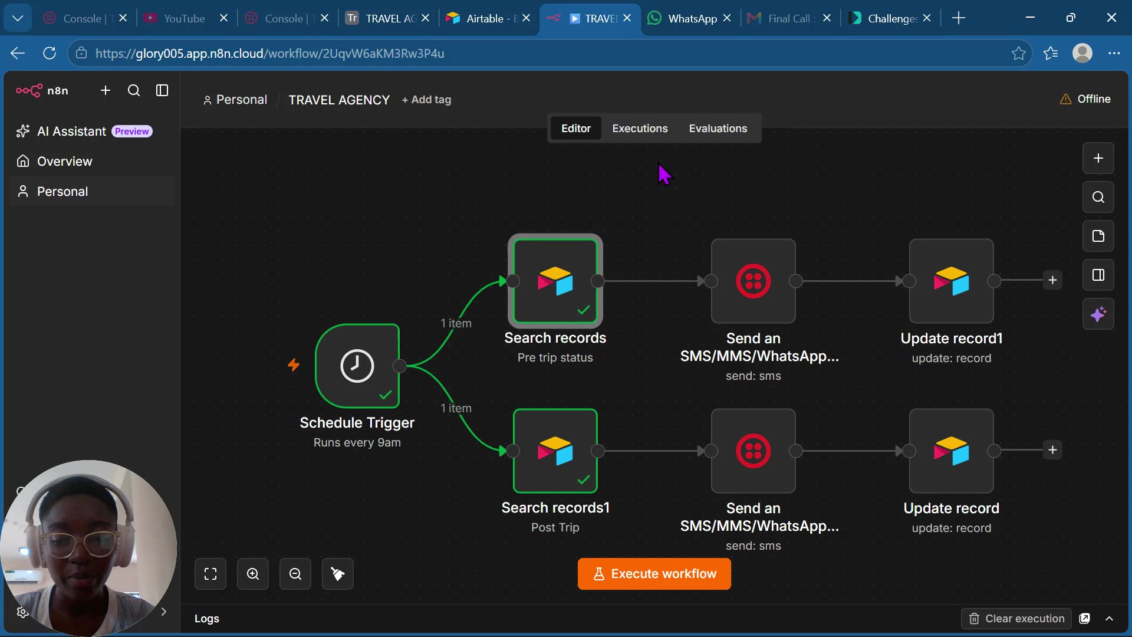Fit the workflow to view
The image size is (1132, 637).
[x=210, y=574]
